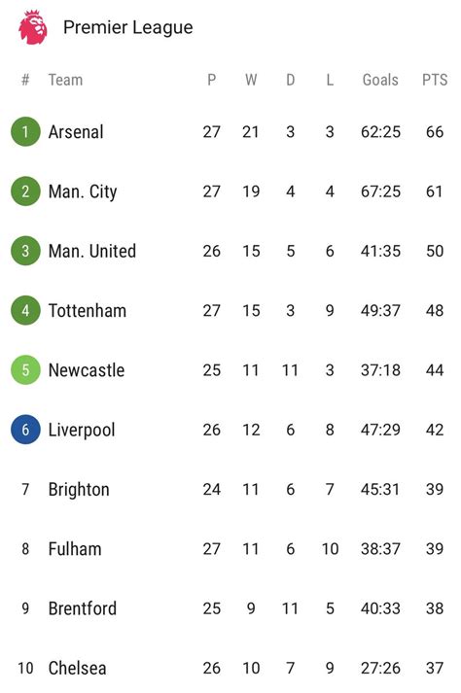Image resolution: width=461 pixels, height=693 pixels.
Task: Select the W wins column header
Action: point(251,80)
